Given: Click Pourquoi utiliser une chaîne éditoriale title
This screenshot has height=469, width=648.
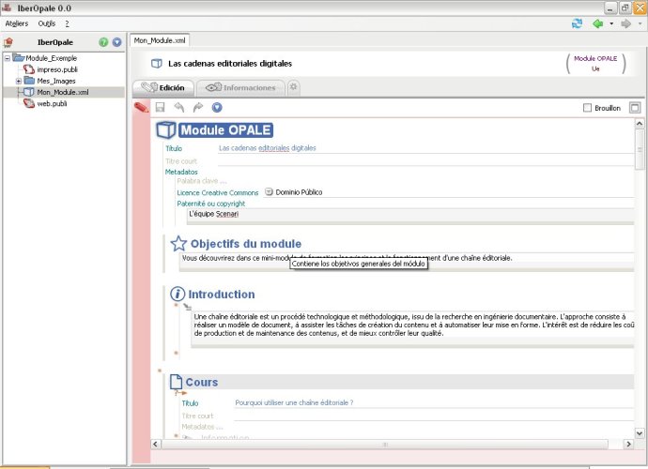Looking at the screenshot, I should (294, 402).
